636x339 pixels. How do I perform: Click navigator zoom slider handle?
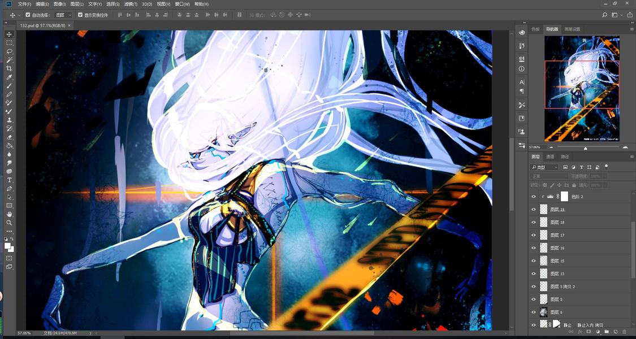(585, 148)
